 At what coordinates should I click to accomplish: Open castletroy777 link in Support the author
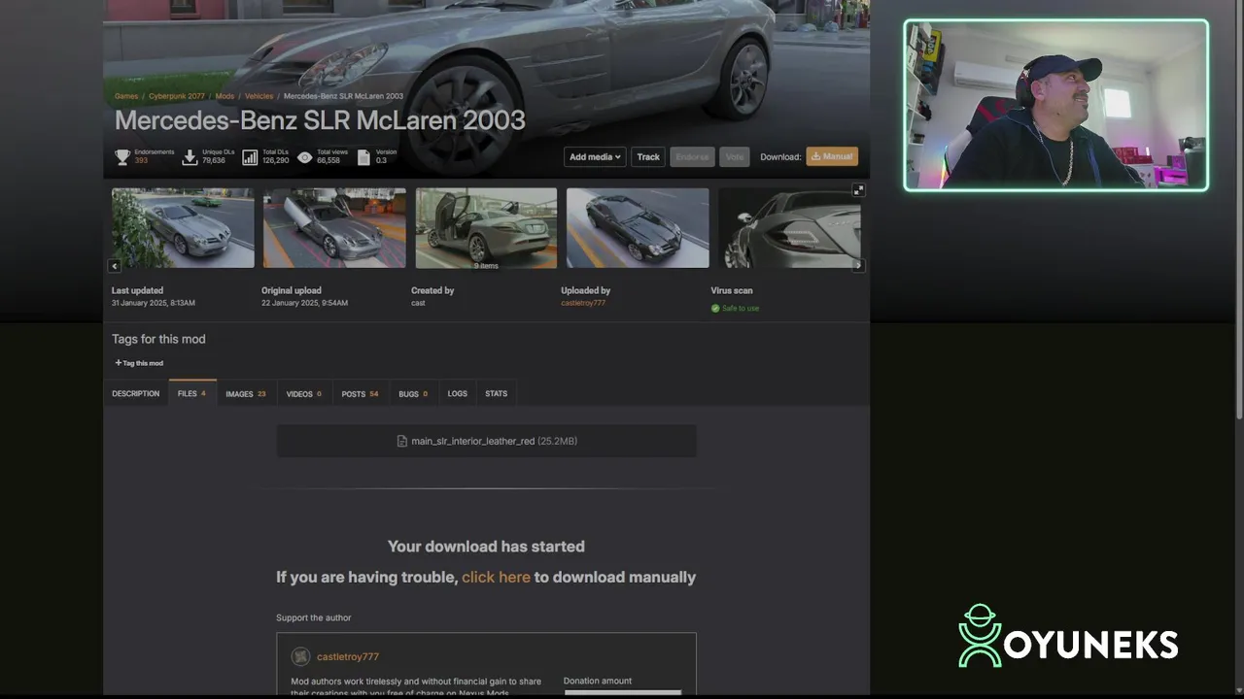[x=348, y=657]
